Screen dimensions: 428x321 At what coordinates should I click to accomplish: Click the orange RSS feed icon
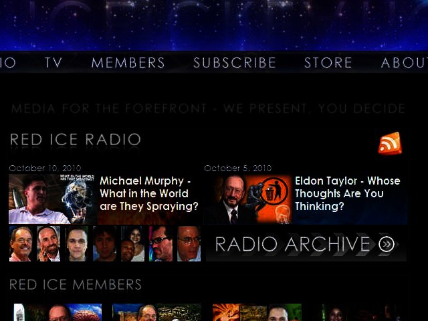click(390, 143)
